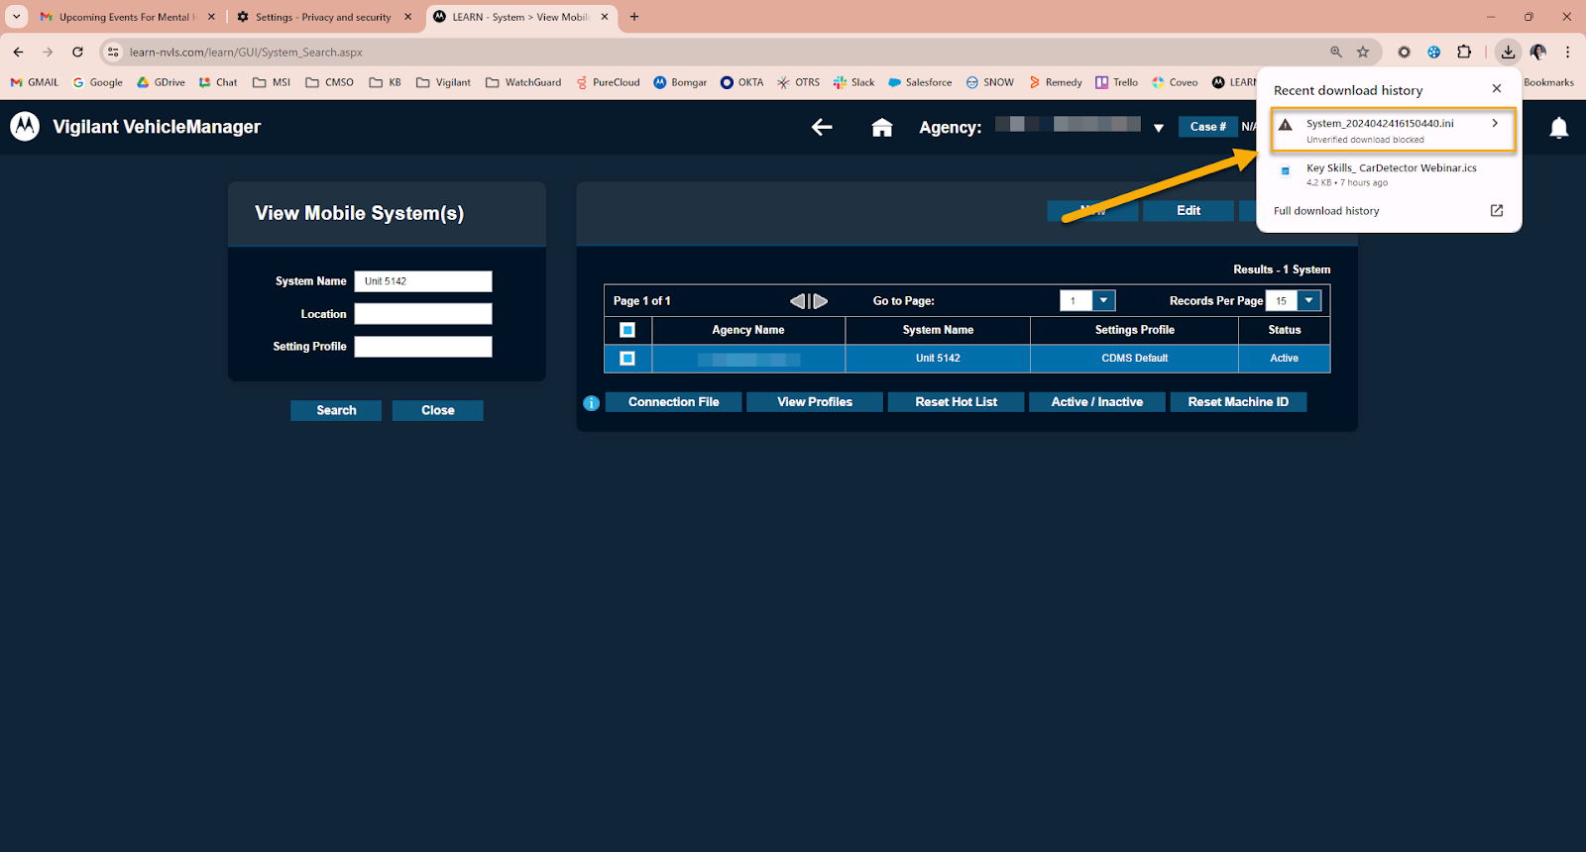Go to next page arrow in results

[x=820, y=301]
